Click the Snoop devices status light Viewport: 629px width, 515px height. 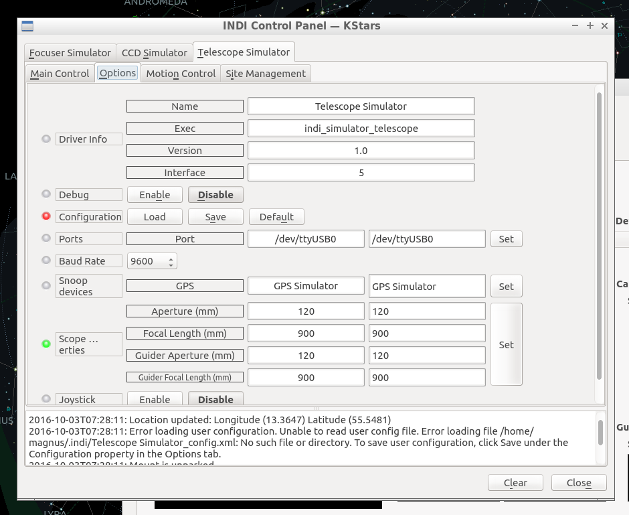click(46, 285)
